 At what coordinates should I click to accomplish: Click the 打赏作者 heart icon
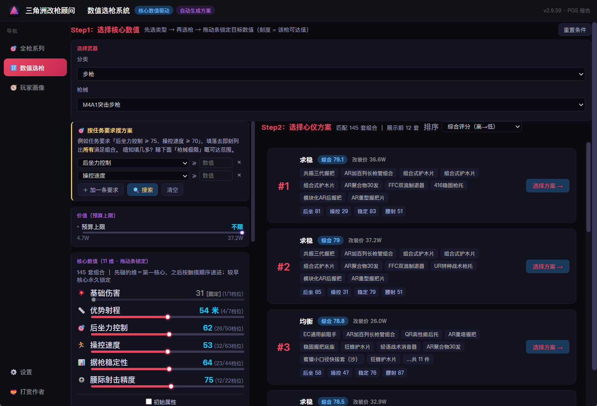(14, 392)
